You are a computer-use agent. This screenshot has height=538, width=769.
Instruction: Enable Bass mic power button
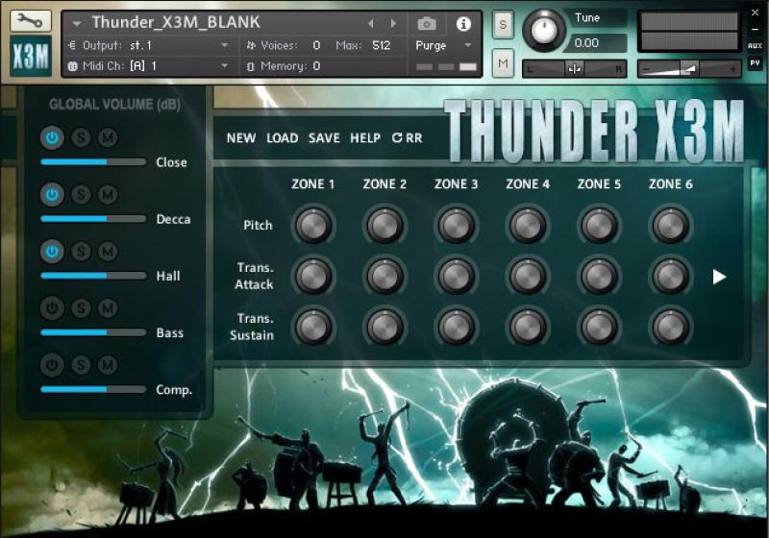(x=52, y=308)
